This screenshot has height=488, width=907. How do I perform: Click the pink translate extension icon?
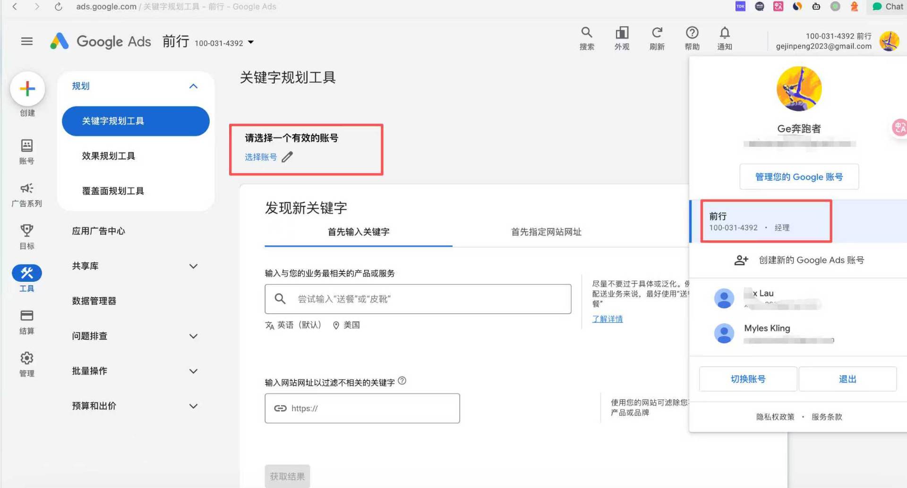(778, 6)
